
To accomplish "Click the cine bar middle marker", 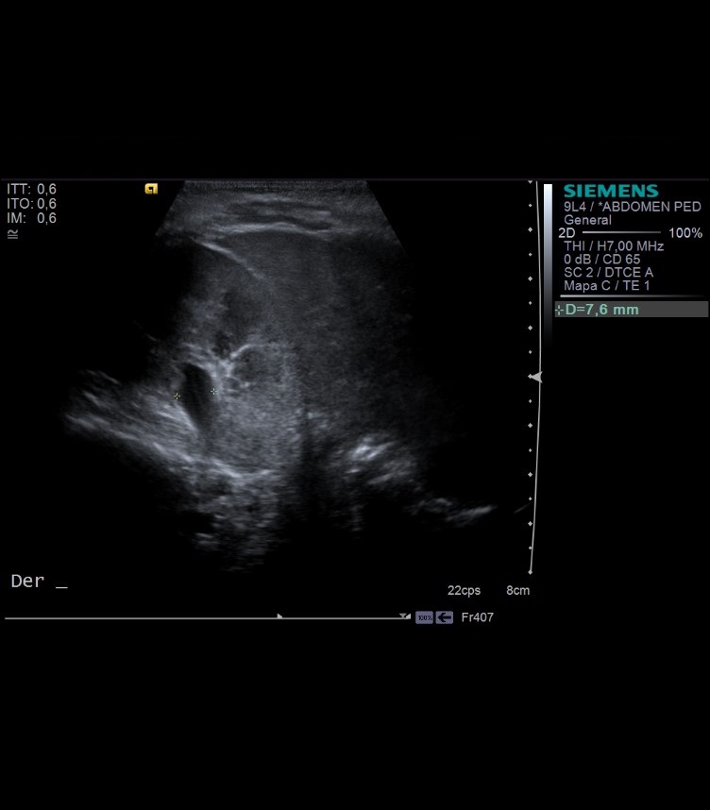I will point(279,616).
